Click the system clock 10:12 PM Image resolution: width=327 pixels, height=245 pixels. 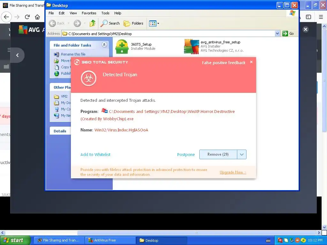[x=315, y=241]
